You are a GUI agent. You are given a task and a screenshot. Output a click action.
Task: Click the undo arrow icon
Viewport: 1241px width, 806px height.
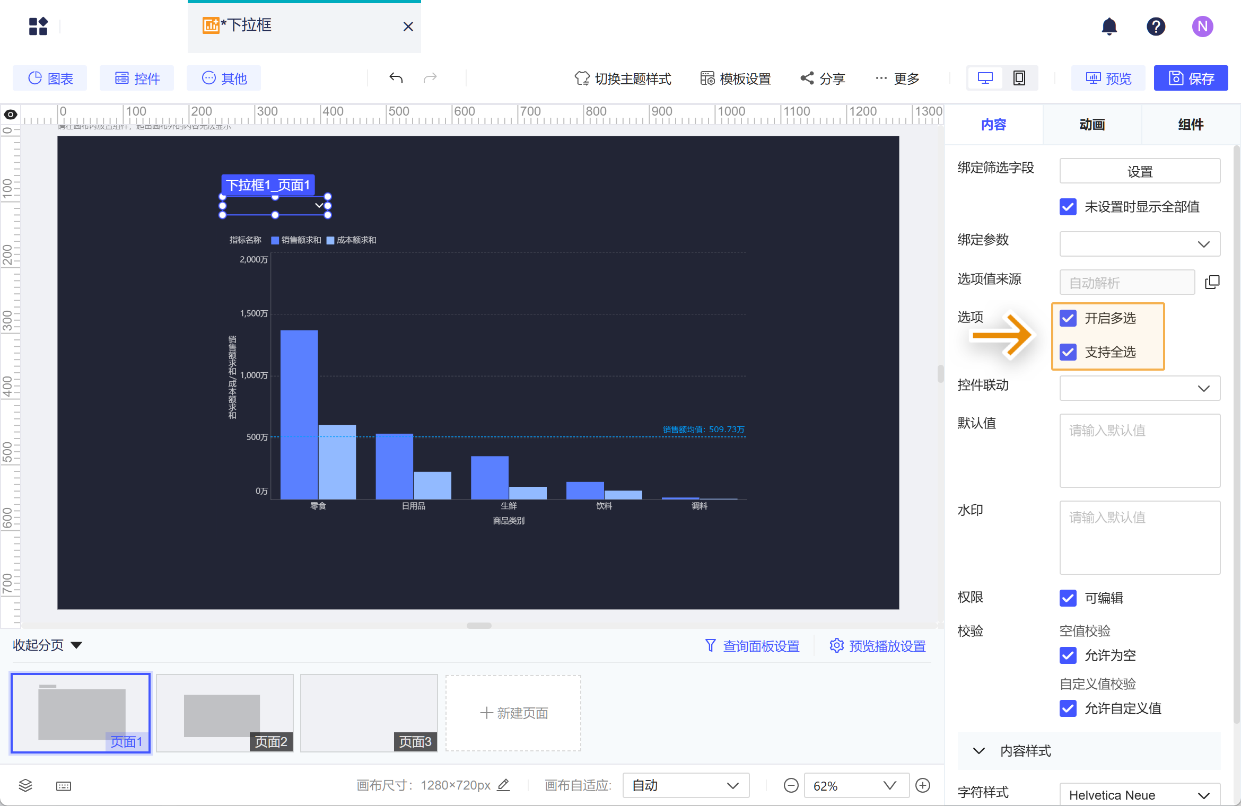point(396,78)
